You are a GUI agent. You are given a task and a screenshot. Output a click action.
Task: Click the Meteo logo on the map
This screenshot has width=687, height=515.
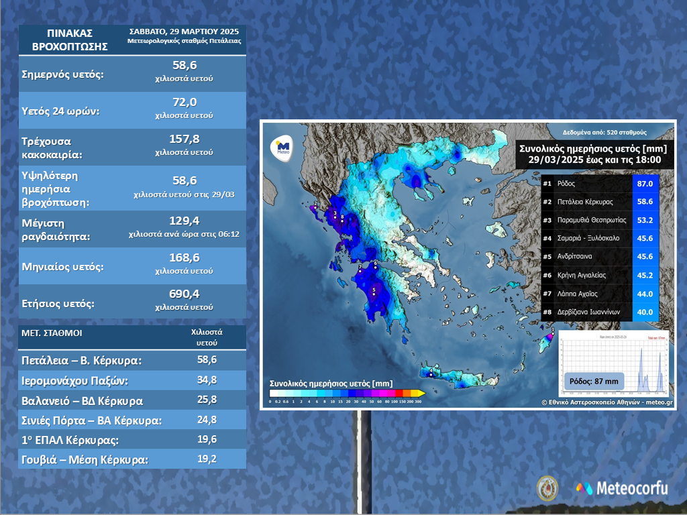(x=282, y=147)
